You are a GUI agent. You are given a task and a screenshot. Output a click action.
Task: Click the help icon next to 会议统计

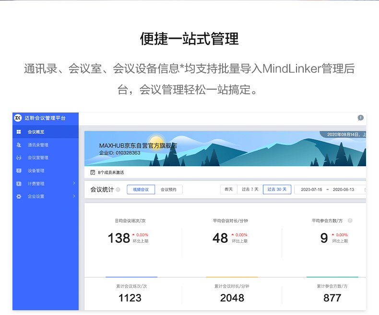pyautogui.click(x=118, y=190)
